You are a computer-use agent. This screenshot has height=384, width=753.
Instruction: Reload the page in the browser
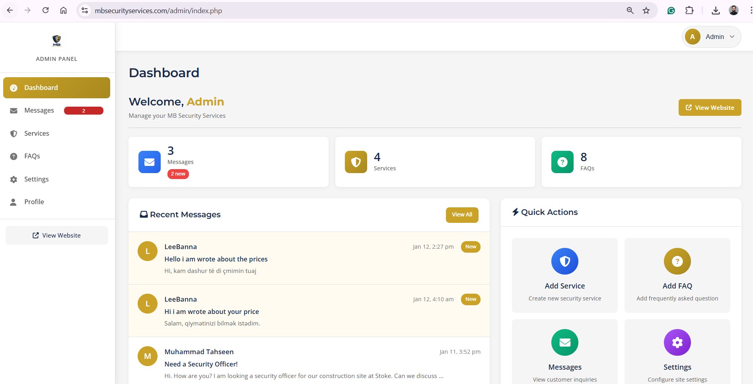coord(45,11)
